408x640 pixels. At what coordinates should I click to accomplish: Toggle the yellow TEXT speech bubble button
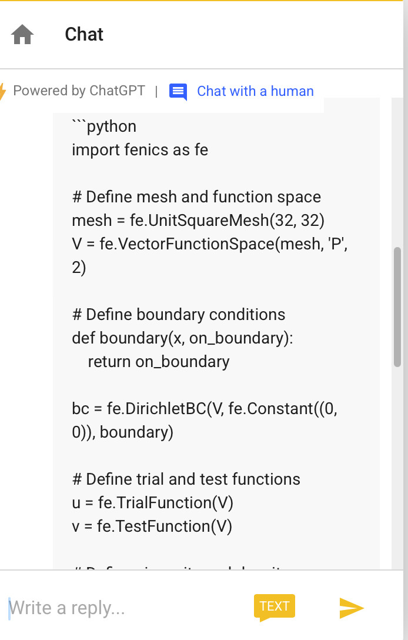(274, 607)
